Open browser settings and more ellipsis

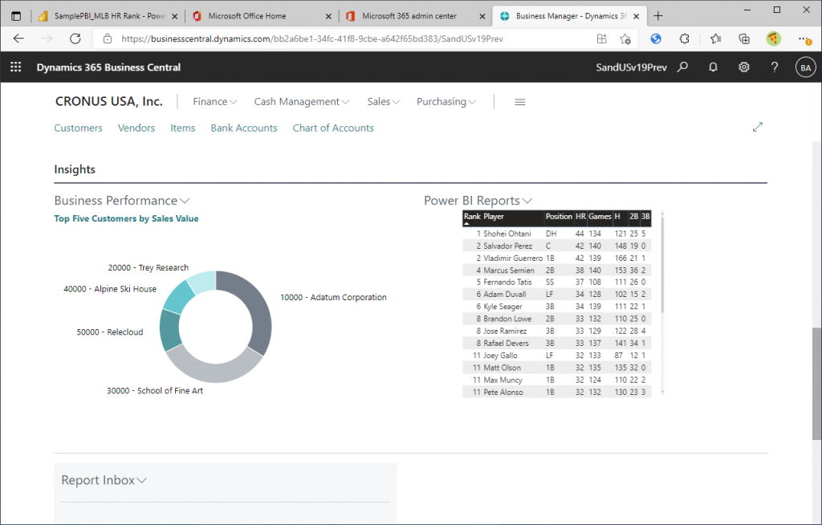pyautogui.click(x=804, y=39)
